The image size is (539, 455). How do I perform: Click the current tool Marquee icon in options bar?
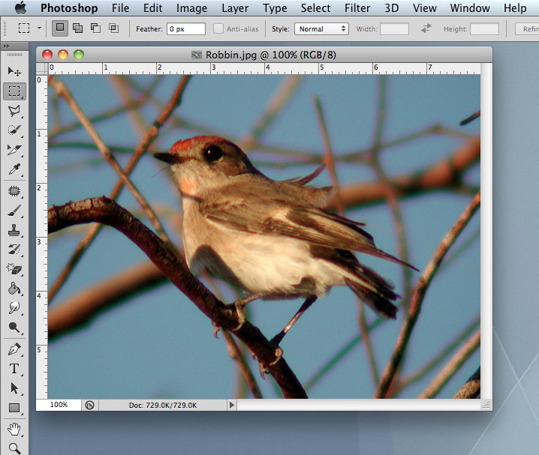[x=24, y=28]
